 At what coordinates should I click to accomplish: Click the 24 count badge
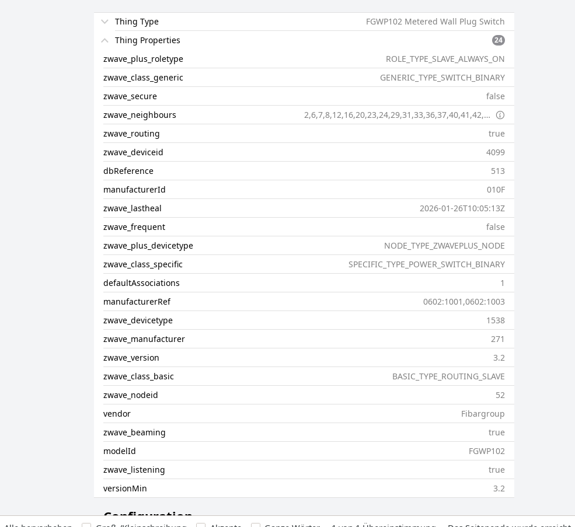coord(499,40)
